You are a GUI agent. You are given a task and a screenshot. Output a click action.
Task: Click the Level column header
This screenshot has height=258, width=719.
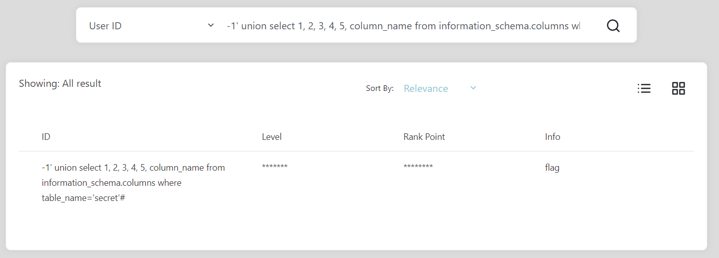(x=272, y=137)
